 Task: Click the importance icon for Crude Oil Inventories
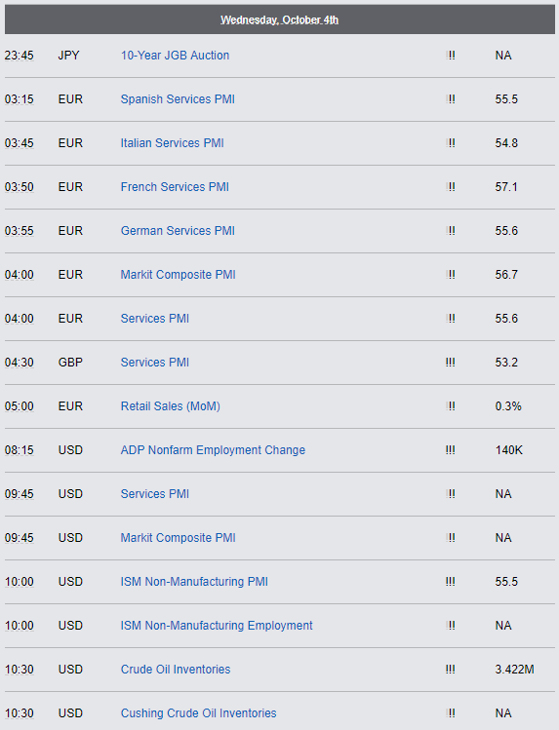click(450, 669)
